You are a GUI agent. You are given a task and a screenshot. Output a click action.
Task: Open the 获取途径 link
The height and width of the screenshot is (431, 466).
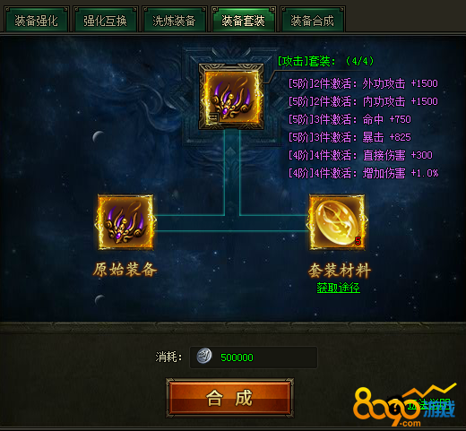click(x=339, y=288)
